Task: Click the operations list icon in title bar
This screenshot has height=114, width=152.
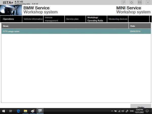Action: click(x=123, y=3)
